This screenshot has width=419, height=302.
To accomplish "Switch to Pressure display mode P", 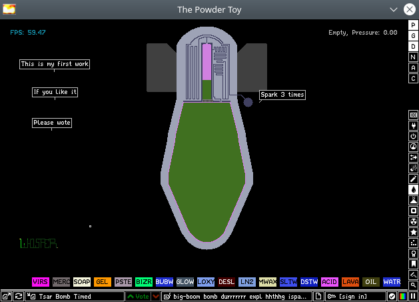I will [x=413, y=25].
